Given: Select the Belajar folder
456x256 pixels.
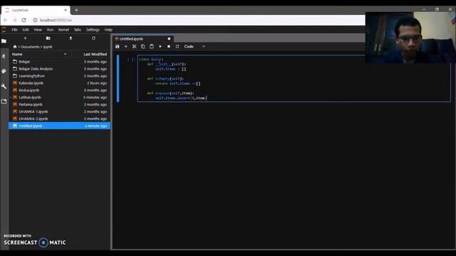Looking at the screenshot, I should (x=59, y=62).
